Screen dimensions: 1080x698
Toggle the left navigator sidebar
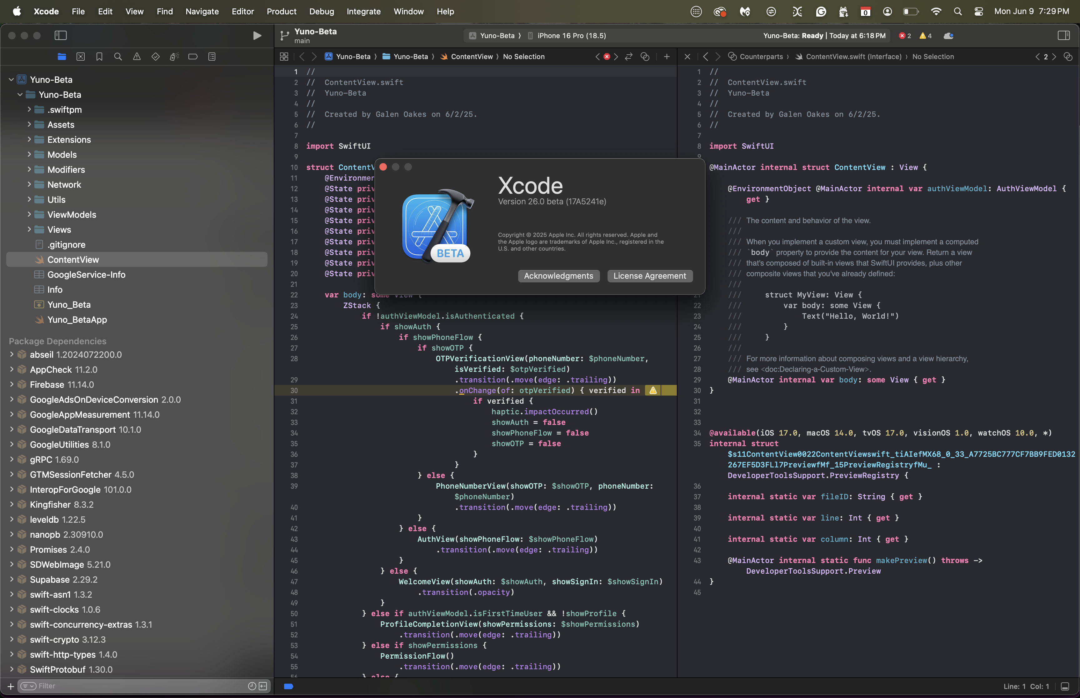click(x=61, y=35)
